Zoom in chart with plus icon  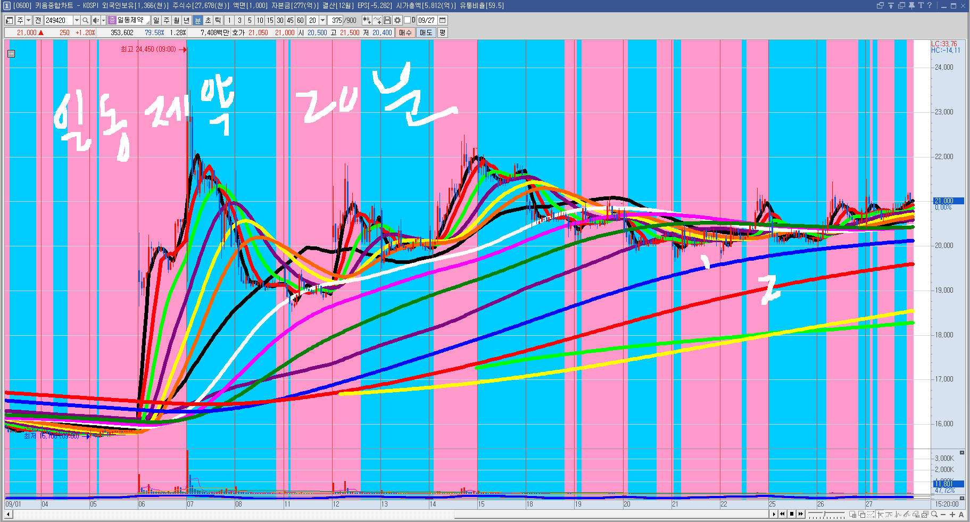coord(952,514)
